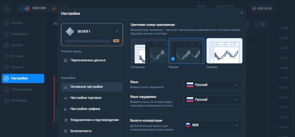This screenshot has height=137, width=295.
Task: Open the Журнал sidebar section
Action: coord(23,67)
